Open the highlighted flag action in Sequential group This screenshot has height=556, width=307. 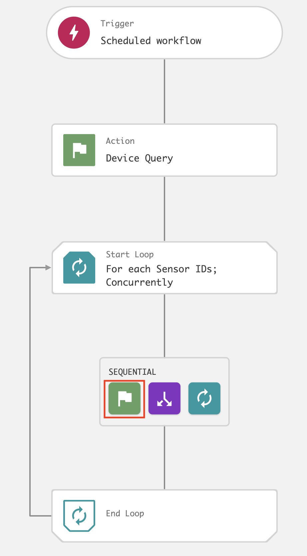tap(125, 398)
